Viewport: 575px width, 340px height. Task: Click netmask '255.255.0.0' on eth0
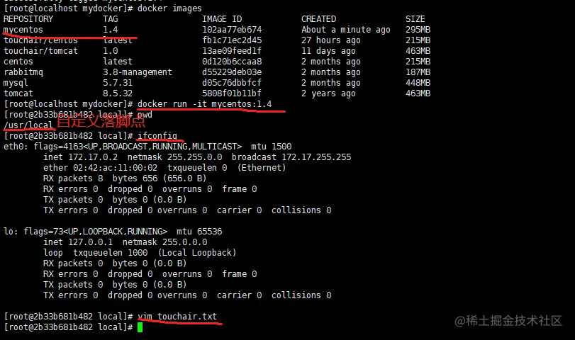tap(195, 157)
